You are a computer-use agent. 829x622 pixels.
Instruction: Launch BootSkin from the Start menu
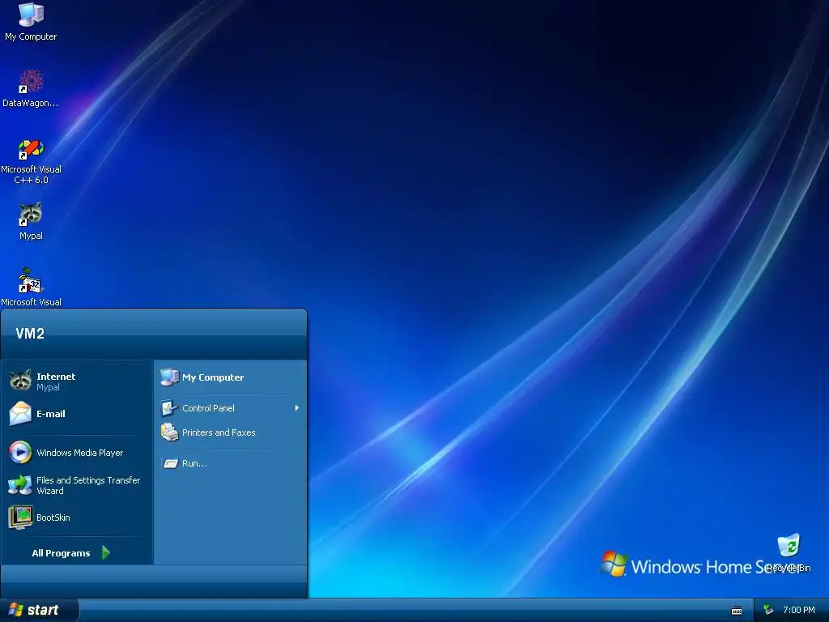coord(77,518)
